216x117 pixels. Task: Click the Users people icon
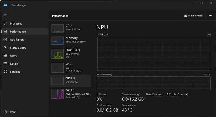tap(5, 55)
